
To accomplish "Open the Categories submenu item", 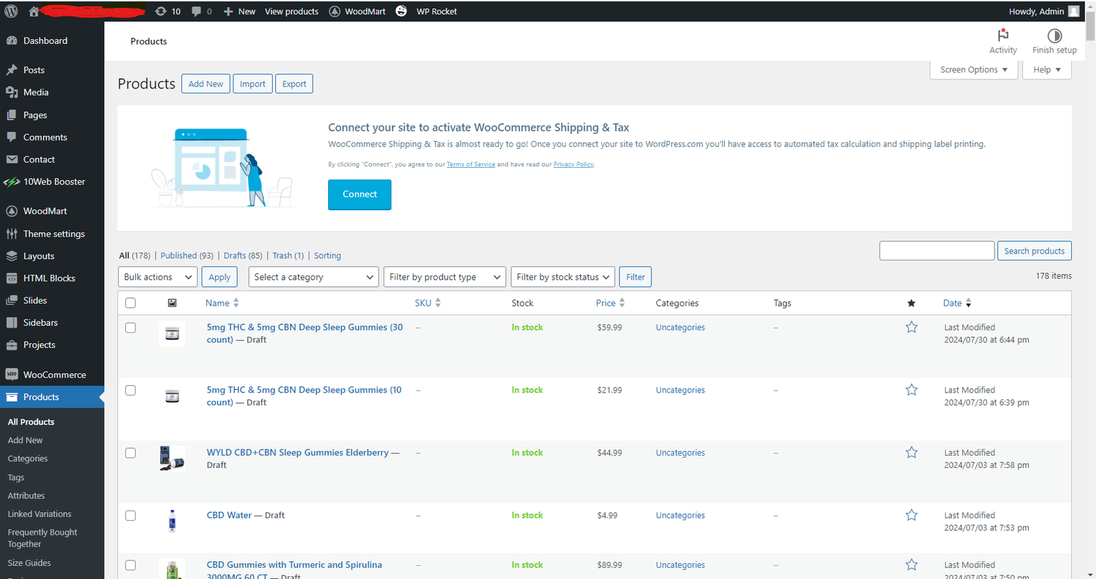I will coord(27,458).
